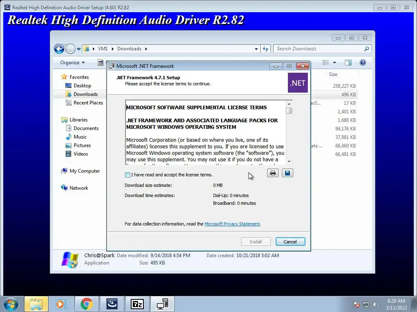Image resolution: width=417 pixels, height=312 pixels.
Task: Open the Documents library
Action: (x=86, y=128)
